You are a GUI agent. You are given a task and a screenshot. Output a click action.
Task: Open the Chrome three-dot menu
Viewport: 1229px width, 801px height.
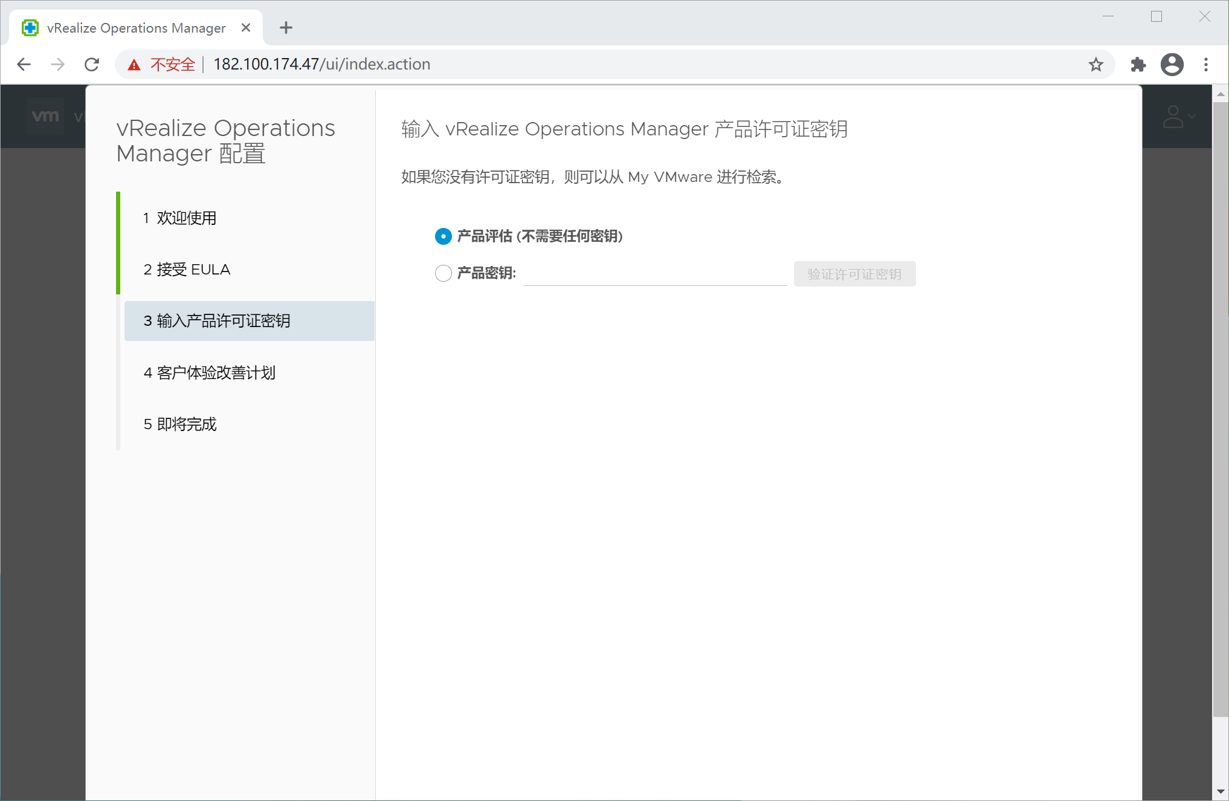(x=1206, y=64)
